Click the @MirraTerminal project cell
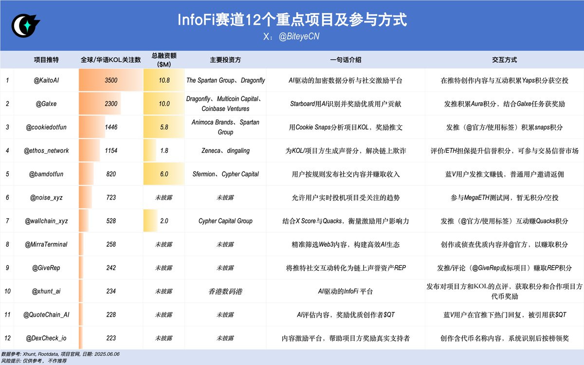This screenshot has width=584, height=365. (46, 244)
